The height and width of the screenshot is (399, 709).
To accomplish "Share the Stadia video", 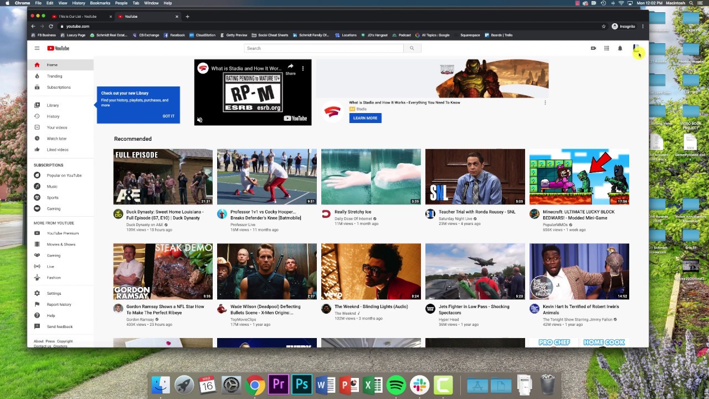I will click(x=290, y=69).
